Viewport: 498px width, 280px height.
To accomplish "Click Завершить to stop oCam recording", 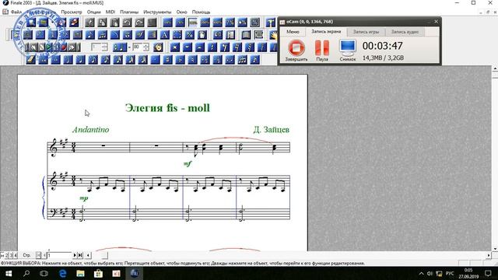I will pyautogui.click(x=296, y=51).
